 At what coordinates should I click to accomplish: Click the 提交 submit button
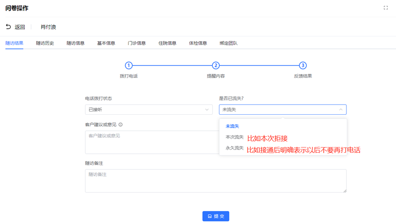pyautogui.click(x=216, y=216)
